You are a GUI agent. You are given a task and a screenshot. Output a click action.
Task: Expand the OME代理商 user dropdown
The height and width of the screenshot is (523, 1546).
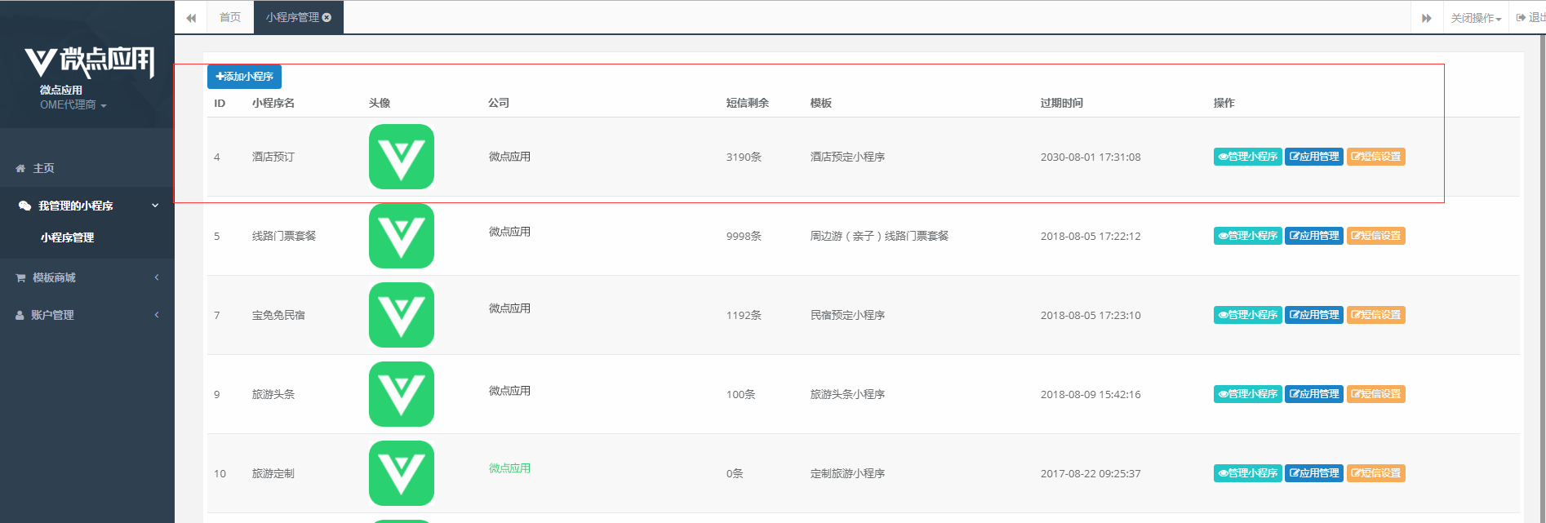(x=73, y=105)
